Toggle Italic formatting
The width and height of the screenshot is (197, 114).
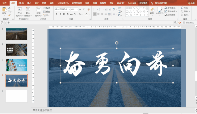click(x=60, y=14)
